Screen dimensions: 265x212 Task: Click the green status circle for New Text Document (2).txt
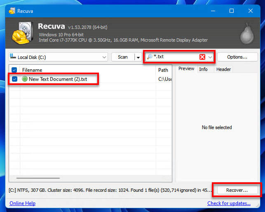coord(25,79)
